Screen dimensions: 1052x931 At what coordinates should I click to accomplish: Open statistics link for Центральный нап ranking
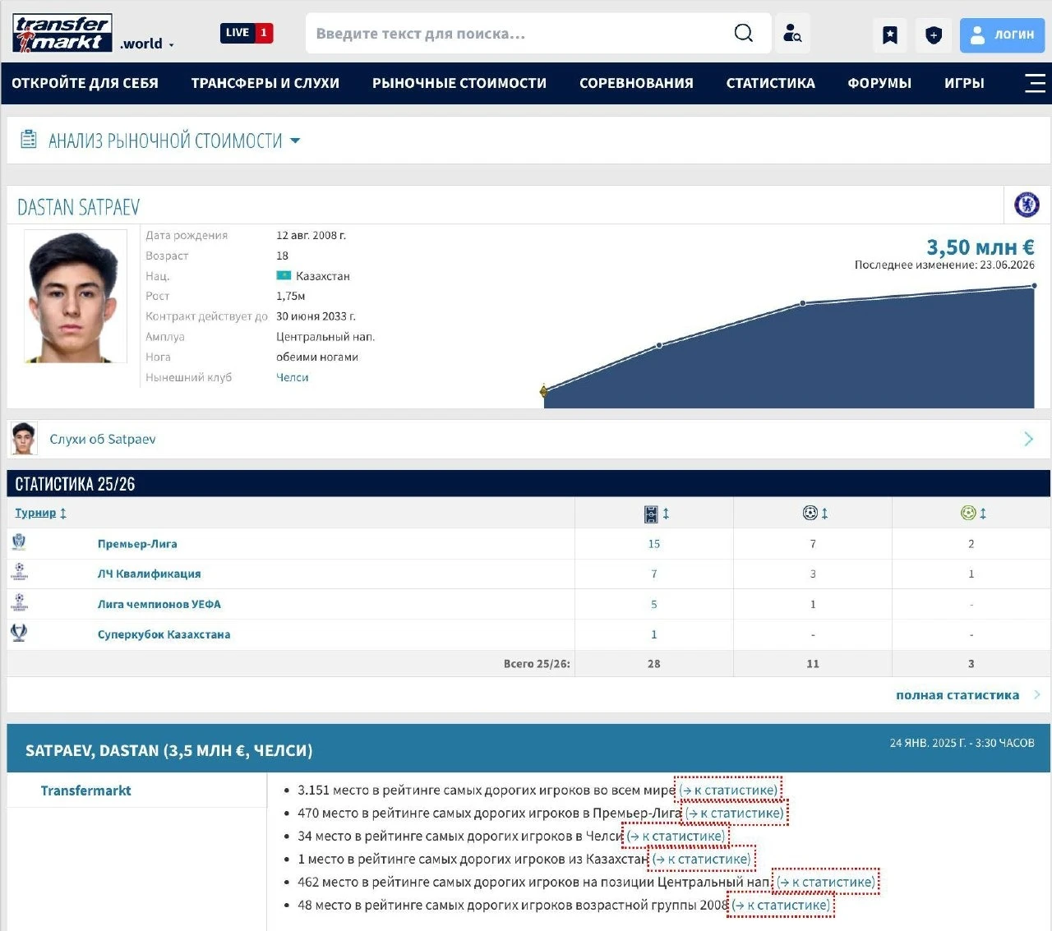click(x=826, y=882)
